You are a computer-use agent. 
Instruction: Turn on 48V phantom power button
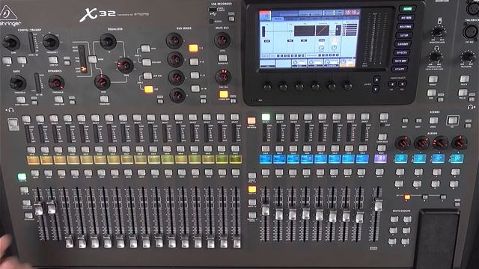(7, 61)
